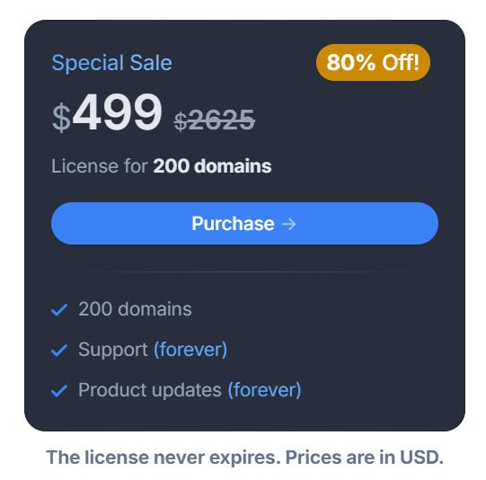The image size is (486, 480).
Task: Click the license never expires note
Action: 163,458
